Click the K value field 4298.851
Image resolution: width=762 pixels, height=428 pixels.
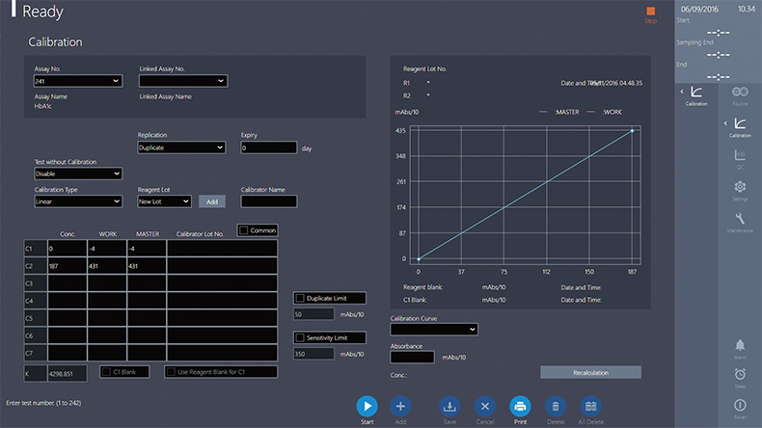coord(68,374)
